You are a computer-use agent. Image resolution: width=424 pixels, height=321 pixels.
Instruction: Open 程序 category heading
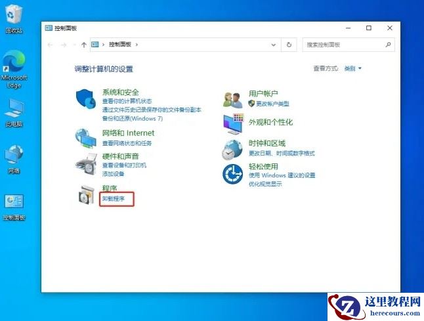(x=110, y=188)
